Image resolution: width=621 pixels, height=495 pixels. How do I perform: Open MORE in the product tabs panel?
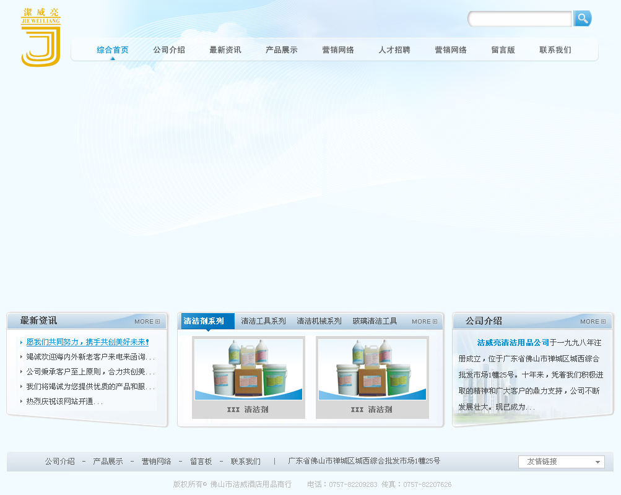click(424, 322)
